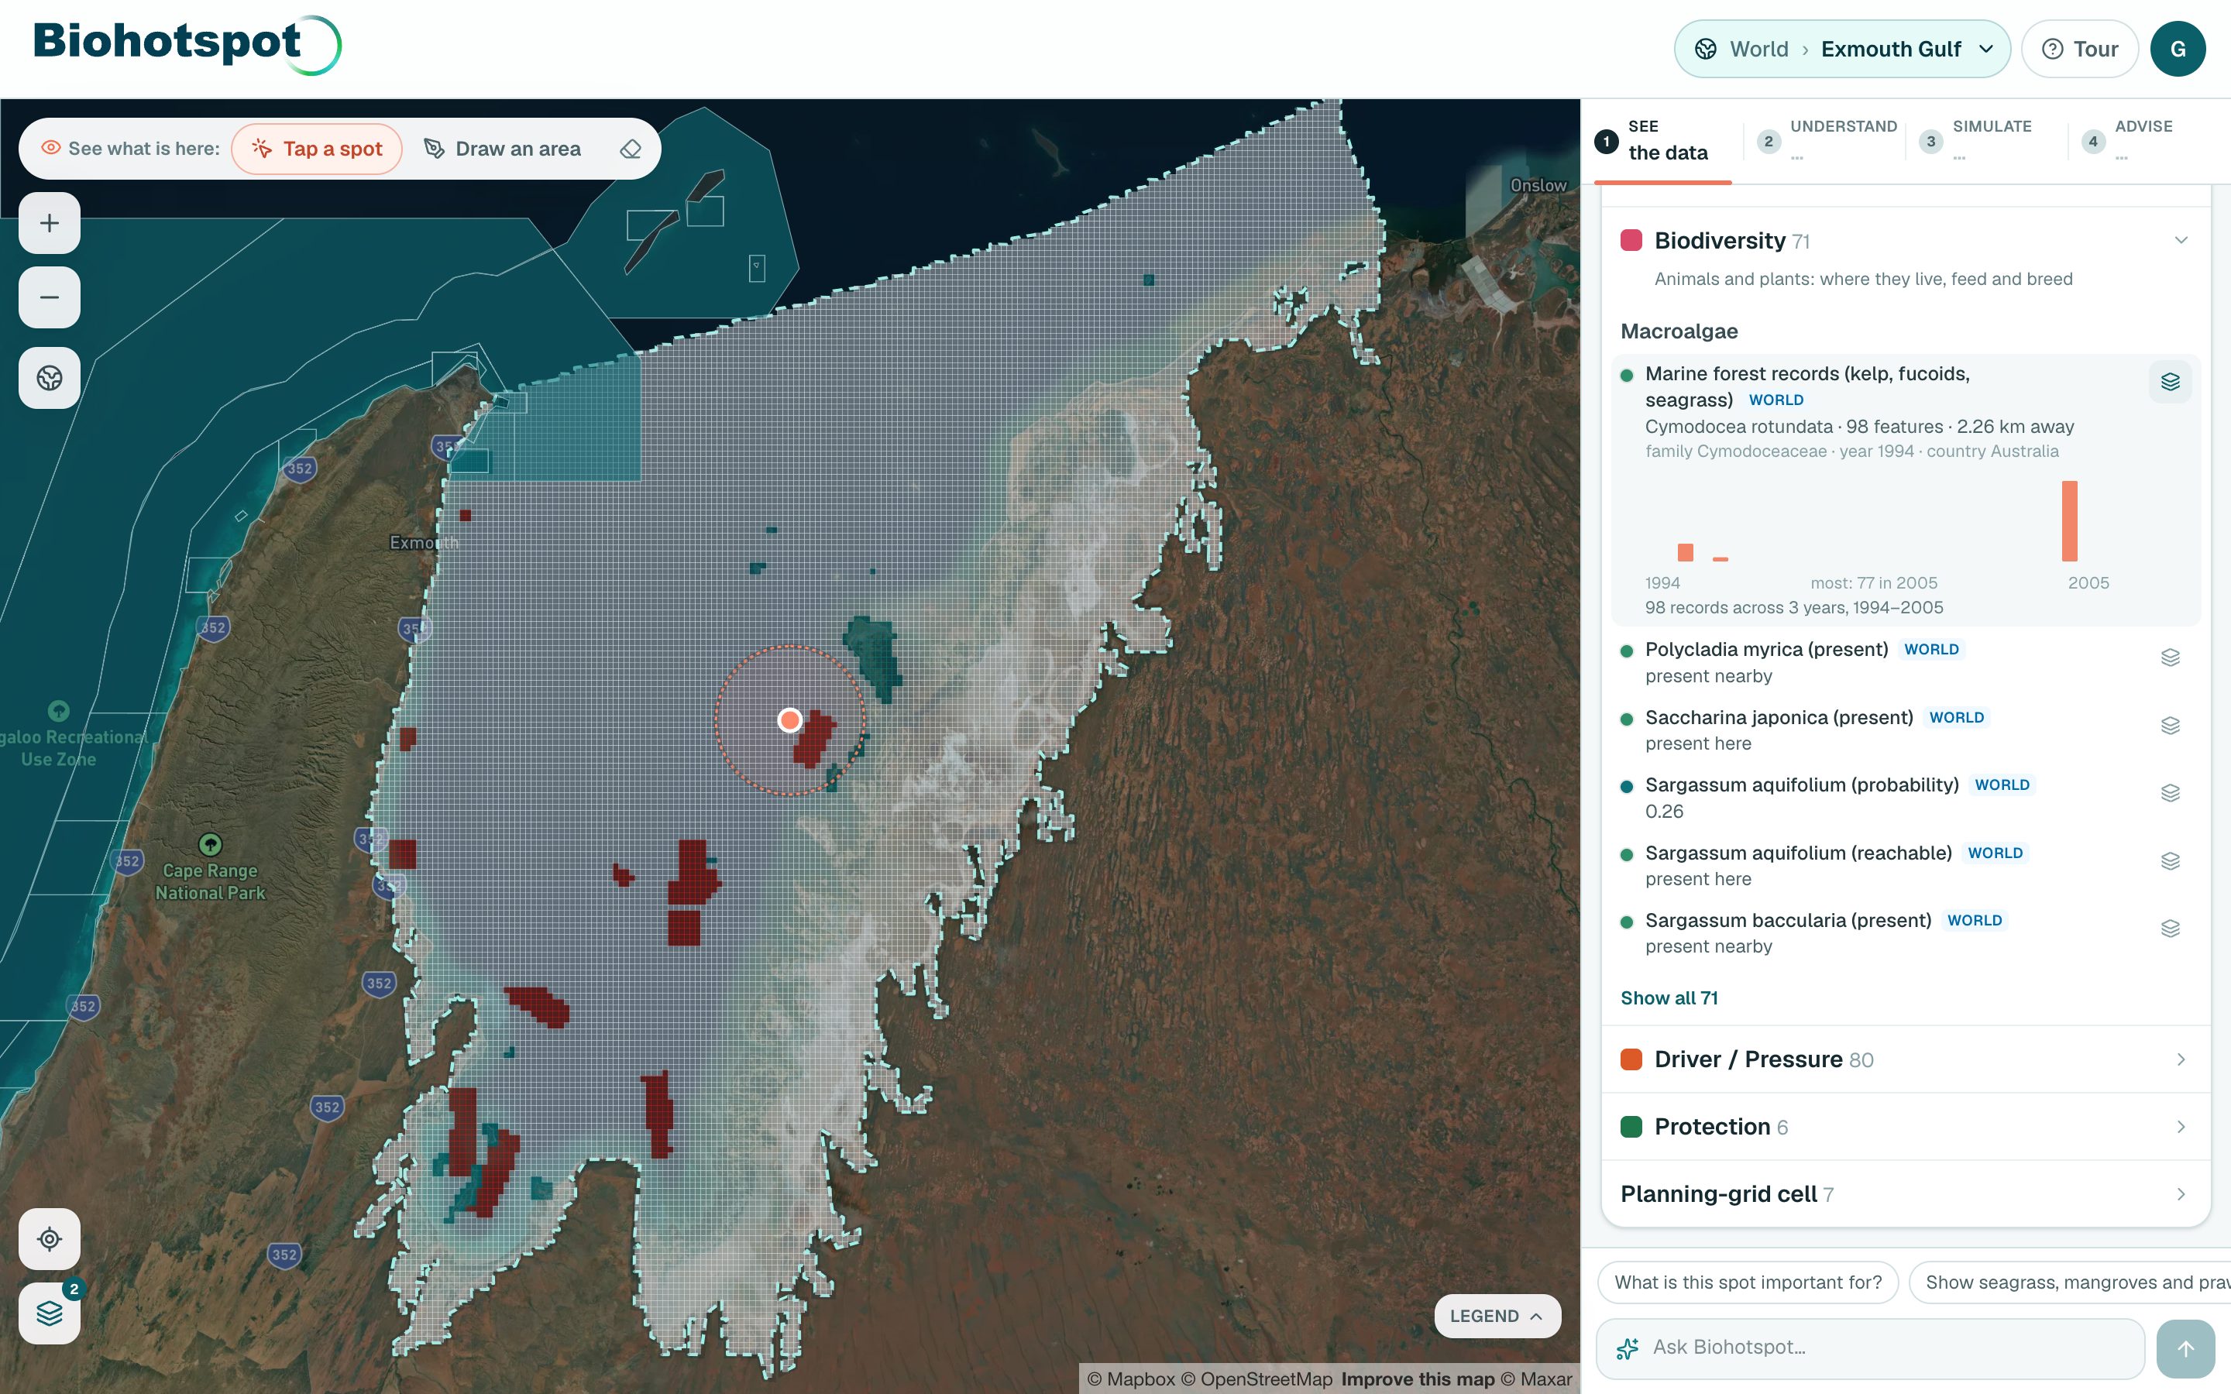Image resolution: width=2231 pixels, height=1394 pixels.
Task: Click the Exmouth town label on map
Action: tap(423, 542)
